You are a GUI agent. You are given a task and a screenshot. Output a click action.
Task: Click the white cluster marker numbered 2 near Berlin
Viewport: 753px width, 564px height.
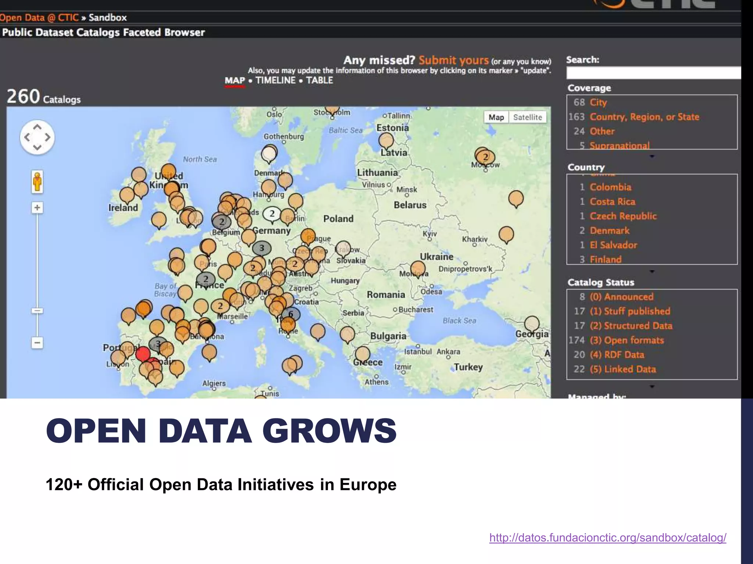click(x=272, y=213)
